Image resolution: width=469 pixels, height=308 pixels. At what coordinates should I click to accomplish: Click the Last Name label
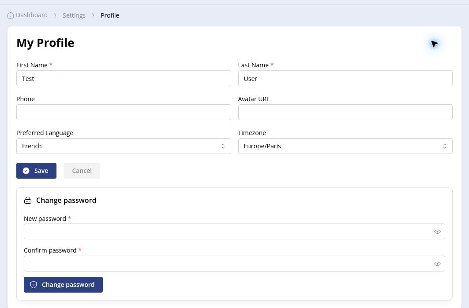coord(253,65)
